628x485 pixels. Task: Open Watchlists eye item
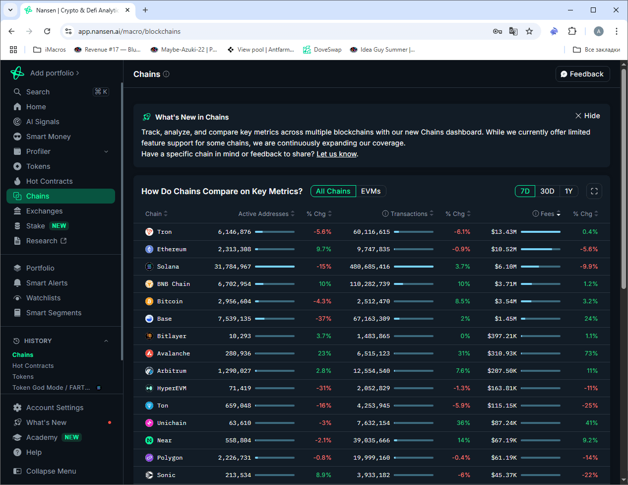(17, 298)
